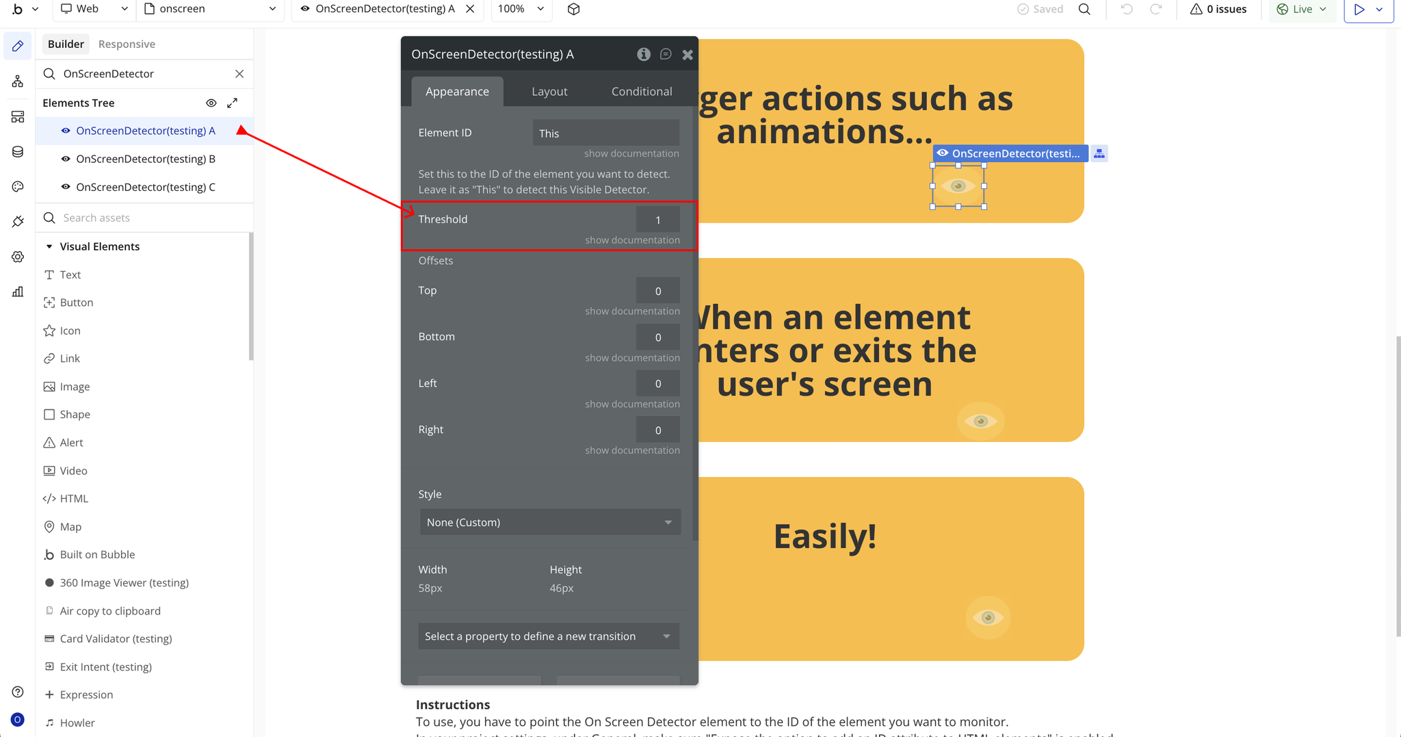Open the Plugins tab plug icon
Image resolution: width=1401 pixels, height=737 pixels.
pos(18,222)
